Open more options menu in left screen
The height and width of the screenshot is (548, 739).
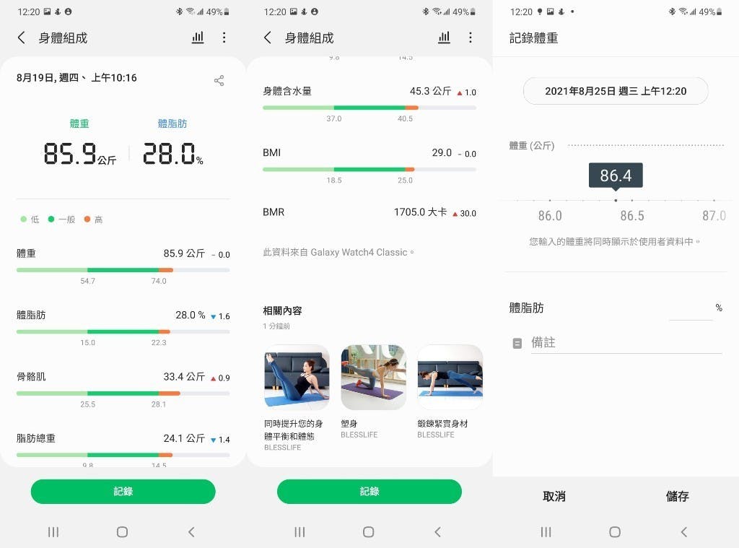point(224,38)
